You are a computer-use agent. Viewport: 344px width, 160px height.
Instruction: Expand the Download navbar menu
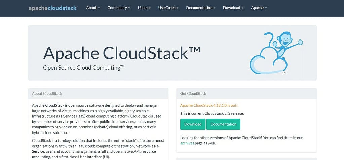(x=233, y=8)
